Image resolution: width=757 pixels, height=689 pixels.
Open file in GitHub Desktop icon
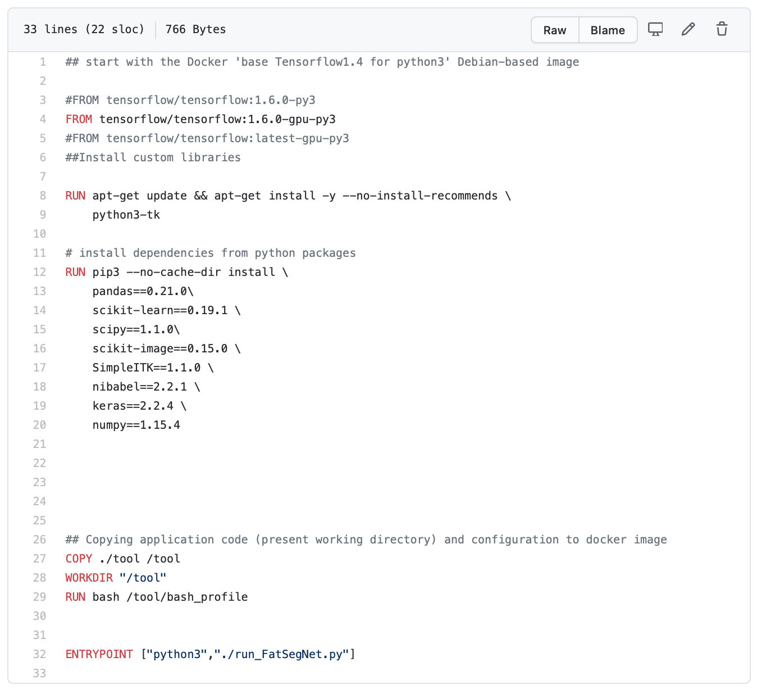point(655,29)
